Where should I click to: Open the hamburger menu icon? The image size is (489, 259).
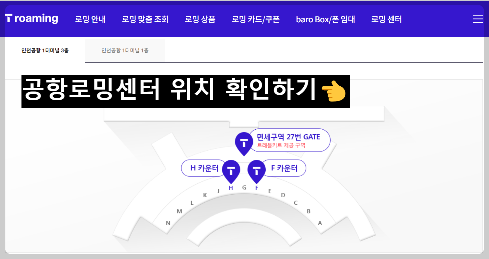point(478,19)
